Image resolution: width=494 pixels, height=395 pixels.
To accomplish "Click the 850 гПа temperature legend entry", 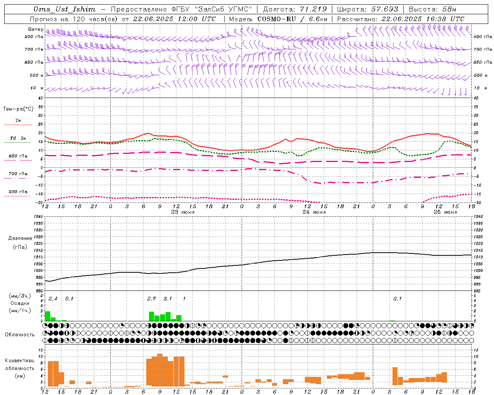I will pyautogui.click(x=18, y=156).
